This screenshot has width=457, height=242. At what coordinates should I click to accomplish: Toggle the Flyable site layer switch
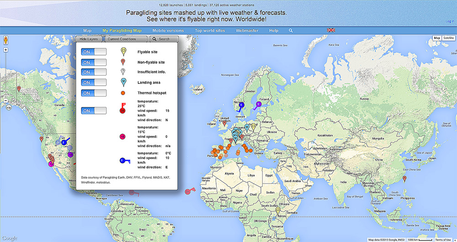pos(94,51)
